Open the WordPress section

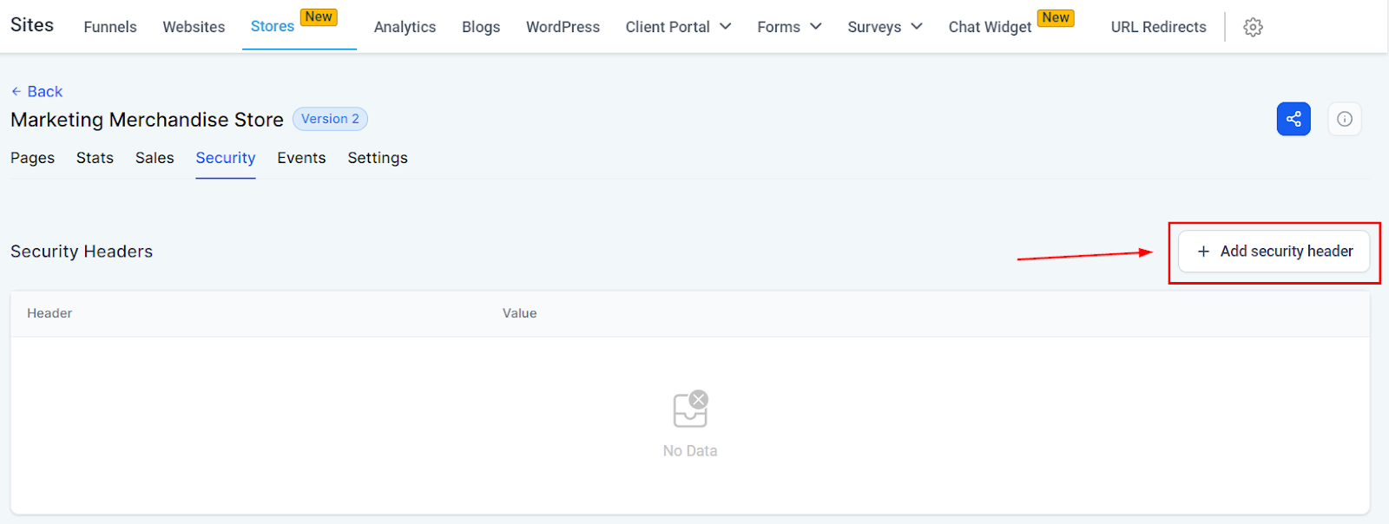pos(563,27)
